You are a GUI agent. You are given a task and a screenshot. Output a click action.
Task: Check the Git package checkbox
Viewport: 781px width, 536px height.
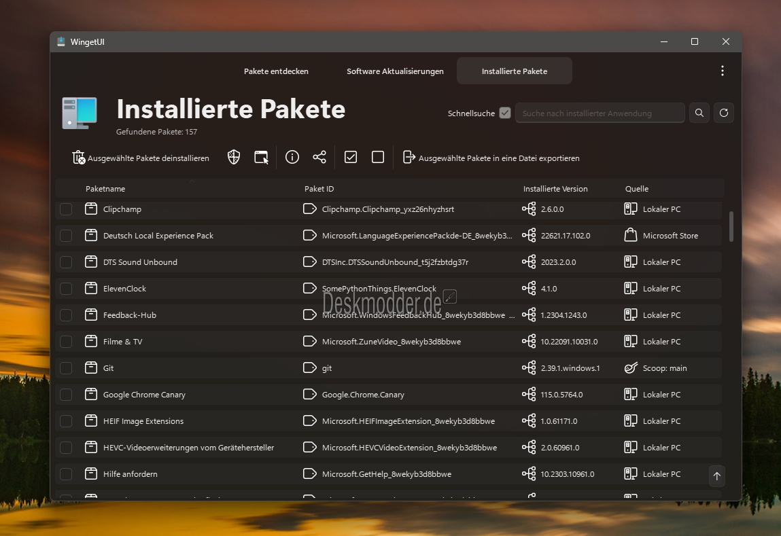[x=66, y=368]
